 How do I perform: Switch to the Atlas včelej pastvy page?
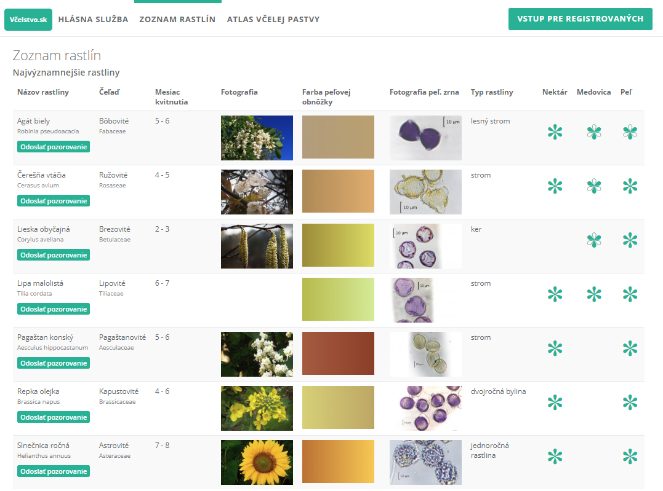273,19
